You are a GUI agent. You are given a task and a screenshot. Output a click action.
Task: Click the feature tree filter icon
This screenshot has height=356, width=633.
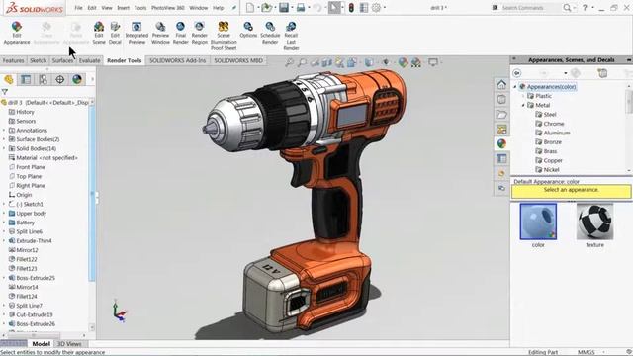5,92
